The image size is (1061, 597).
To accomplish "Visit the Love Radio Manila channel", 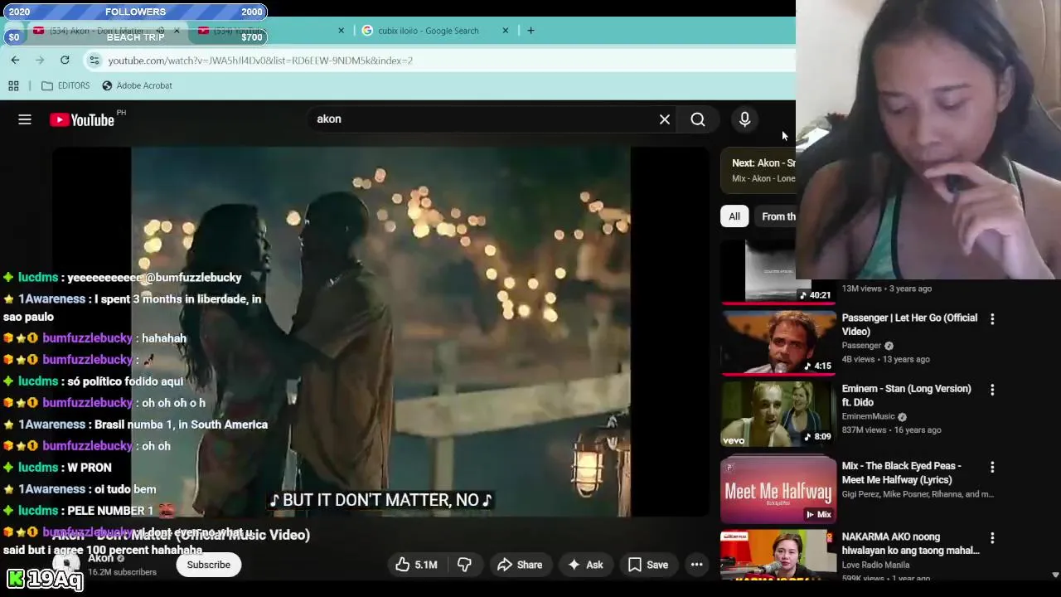I will coord(875,565).
